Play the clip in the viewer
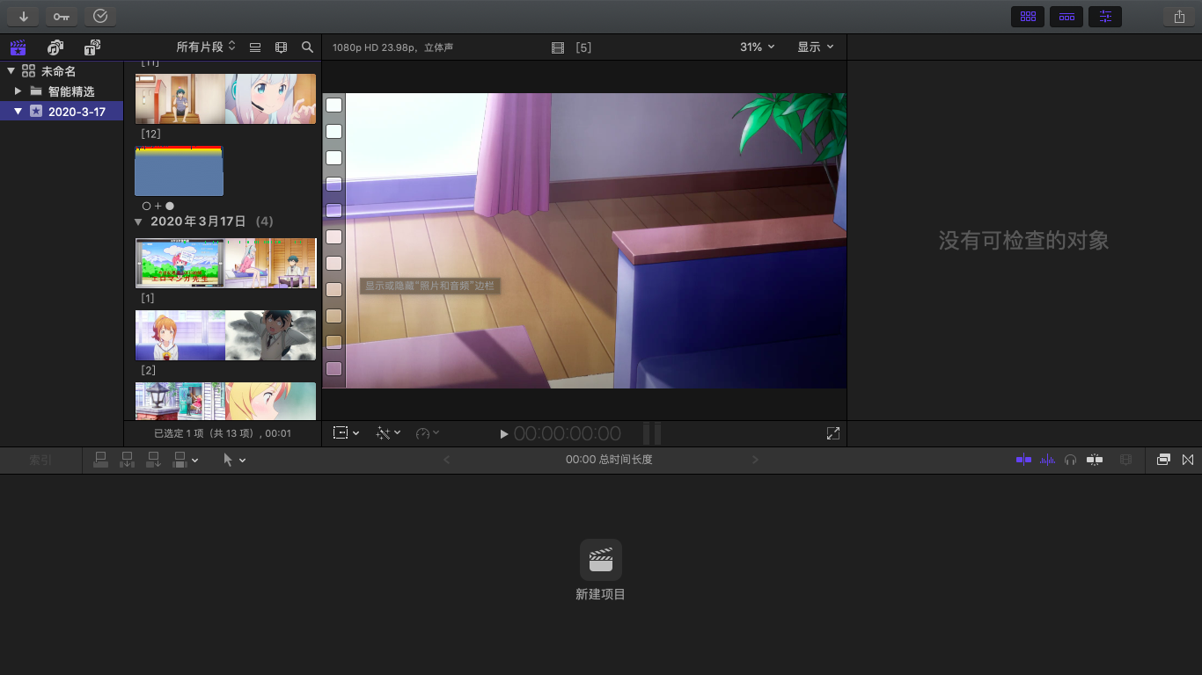1202x675 pixels. [504, 434]
